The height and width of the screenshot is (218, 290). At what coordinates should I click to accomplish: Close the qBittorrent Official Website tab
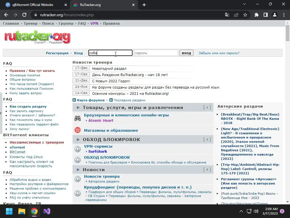click(66, 5)
